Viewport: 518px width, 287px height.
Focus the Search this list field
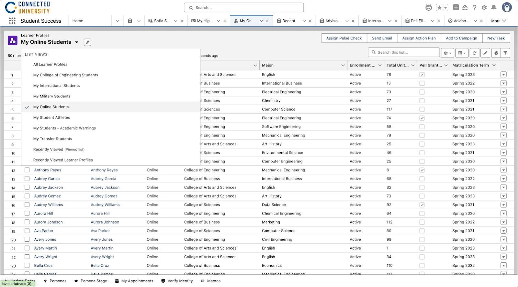(404, 52)
